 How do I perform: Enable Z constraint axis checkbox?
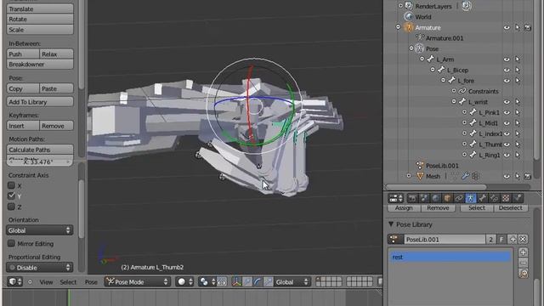pyautogui.click(x=11, y=207)
